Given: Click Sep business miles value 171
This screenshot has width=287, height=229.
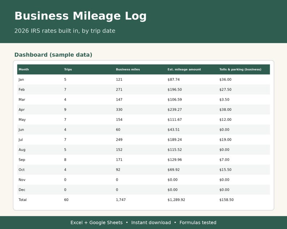Looking at the screenshot, I should [119, 160].
